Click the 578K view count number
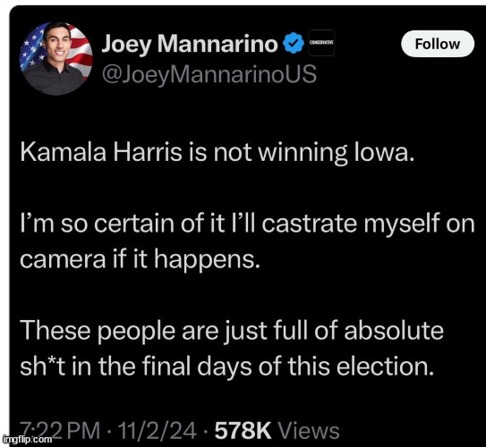486x447 pixels. 243,430
